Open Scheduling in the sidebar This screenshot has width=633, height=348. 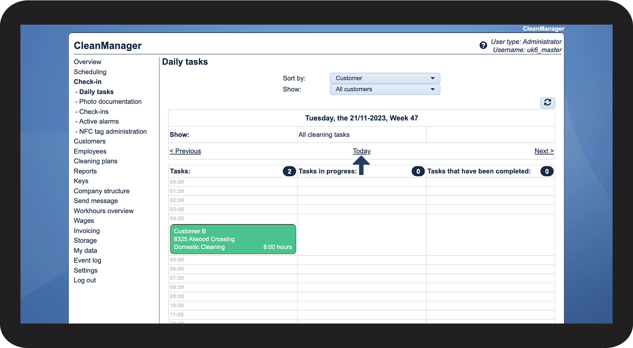(x=90, y=72)
